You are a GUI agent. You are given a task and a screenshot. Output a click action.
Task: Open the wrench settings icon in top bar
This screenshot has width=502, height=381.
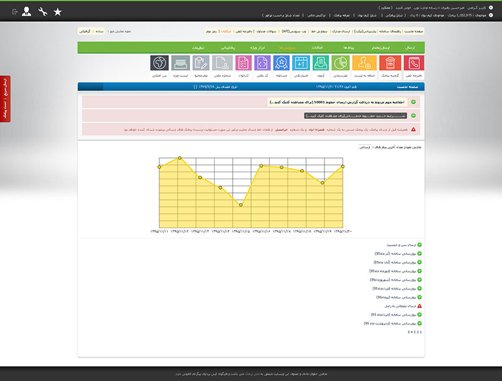[42, 11]
